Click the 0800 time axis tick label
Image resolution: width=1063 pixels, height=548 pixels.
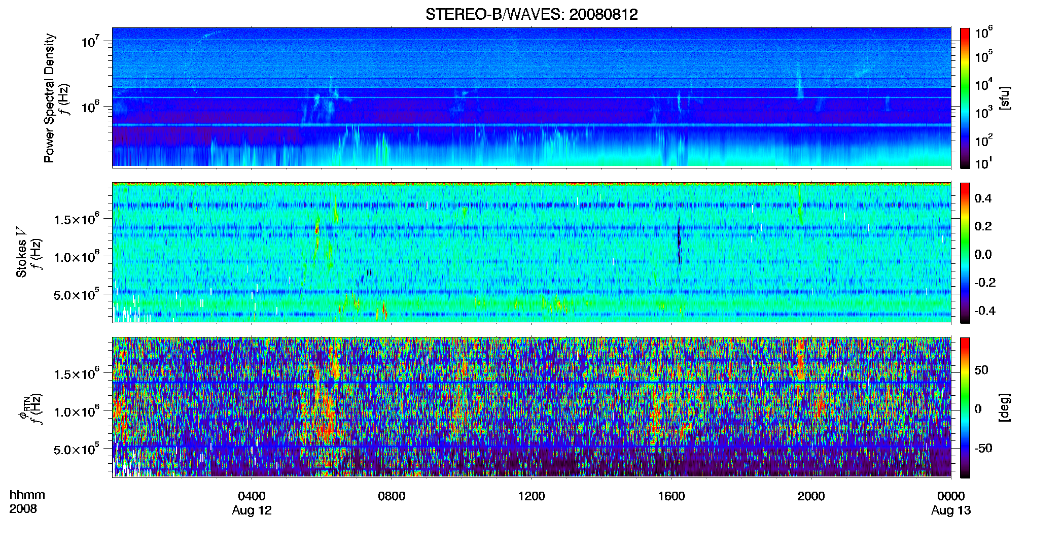(x=392, y=496)
